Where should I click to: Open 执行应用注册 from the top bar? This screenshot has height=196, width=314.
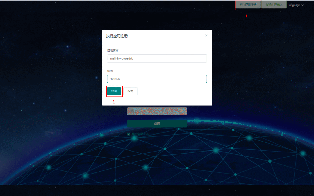[248, 5]
